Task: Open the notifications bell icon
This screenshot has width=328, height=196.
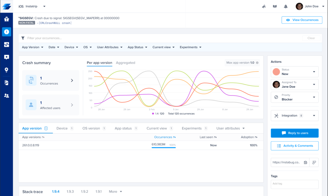Action: [x=286, y=7]
